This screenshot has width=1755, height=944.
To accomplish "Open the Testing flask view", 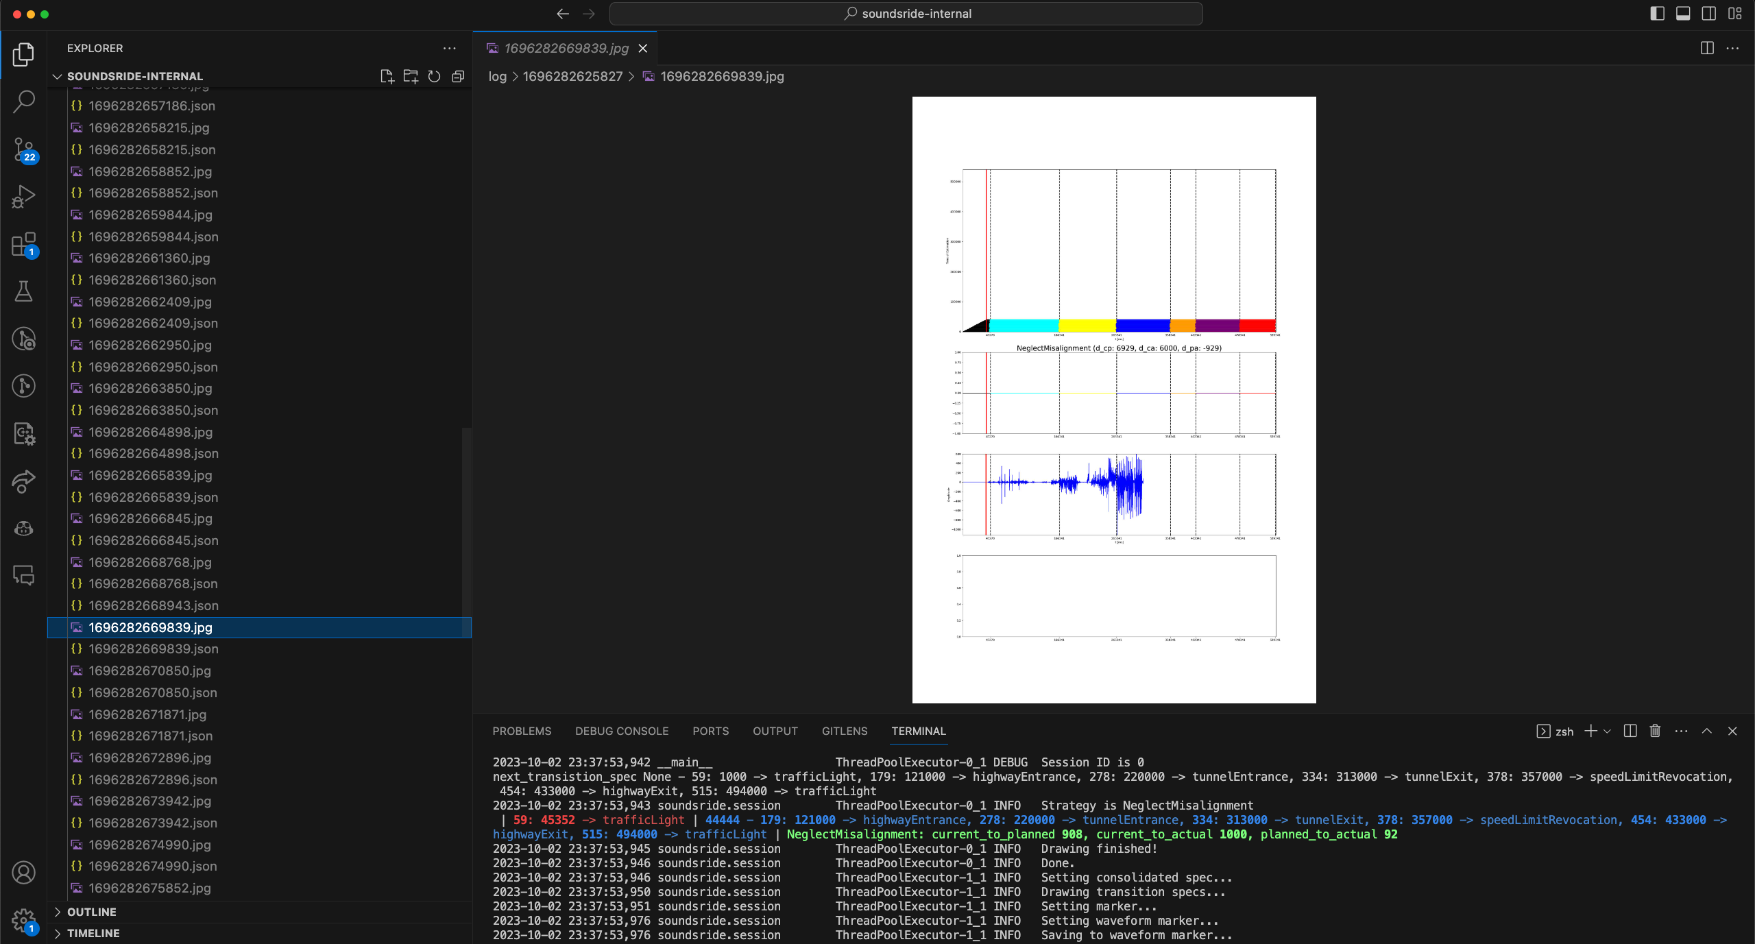I will coord(24,291).
